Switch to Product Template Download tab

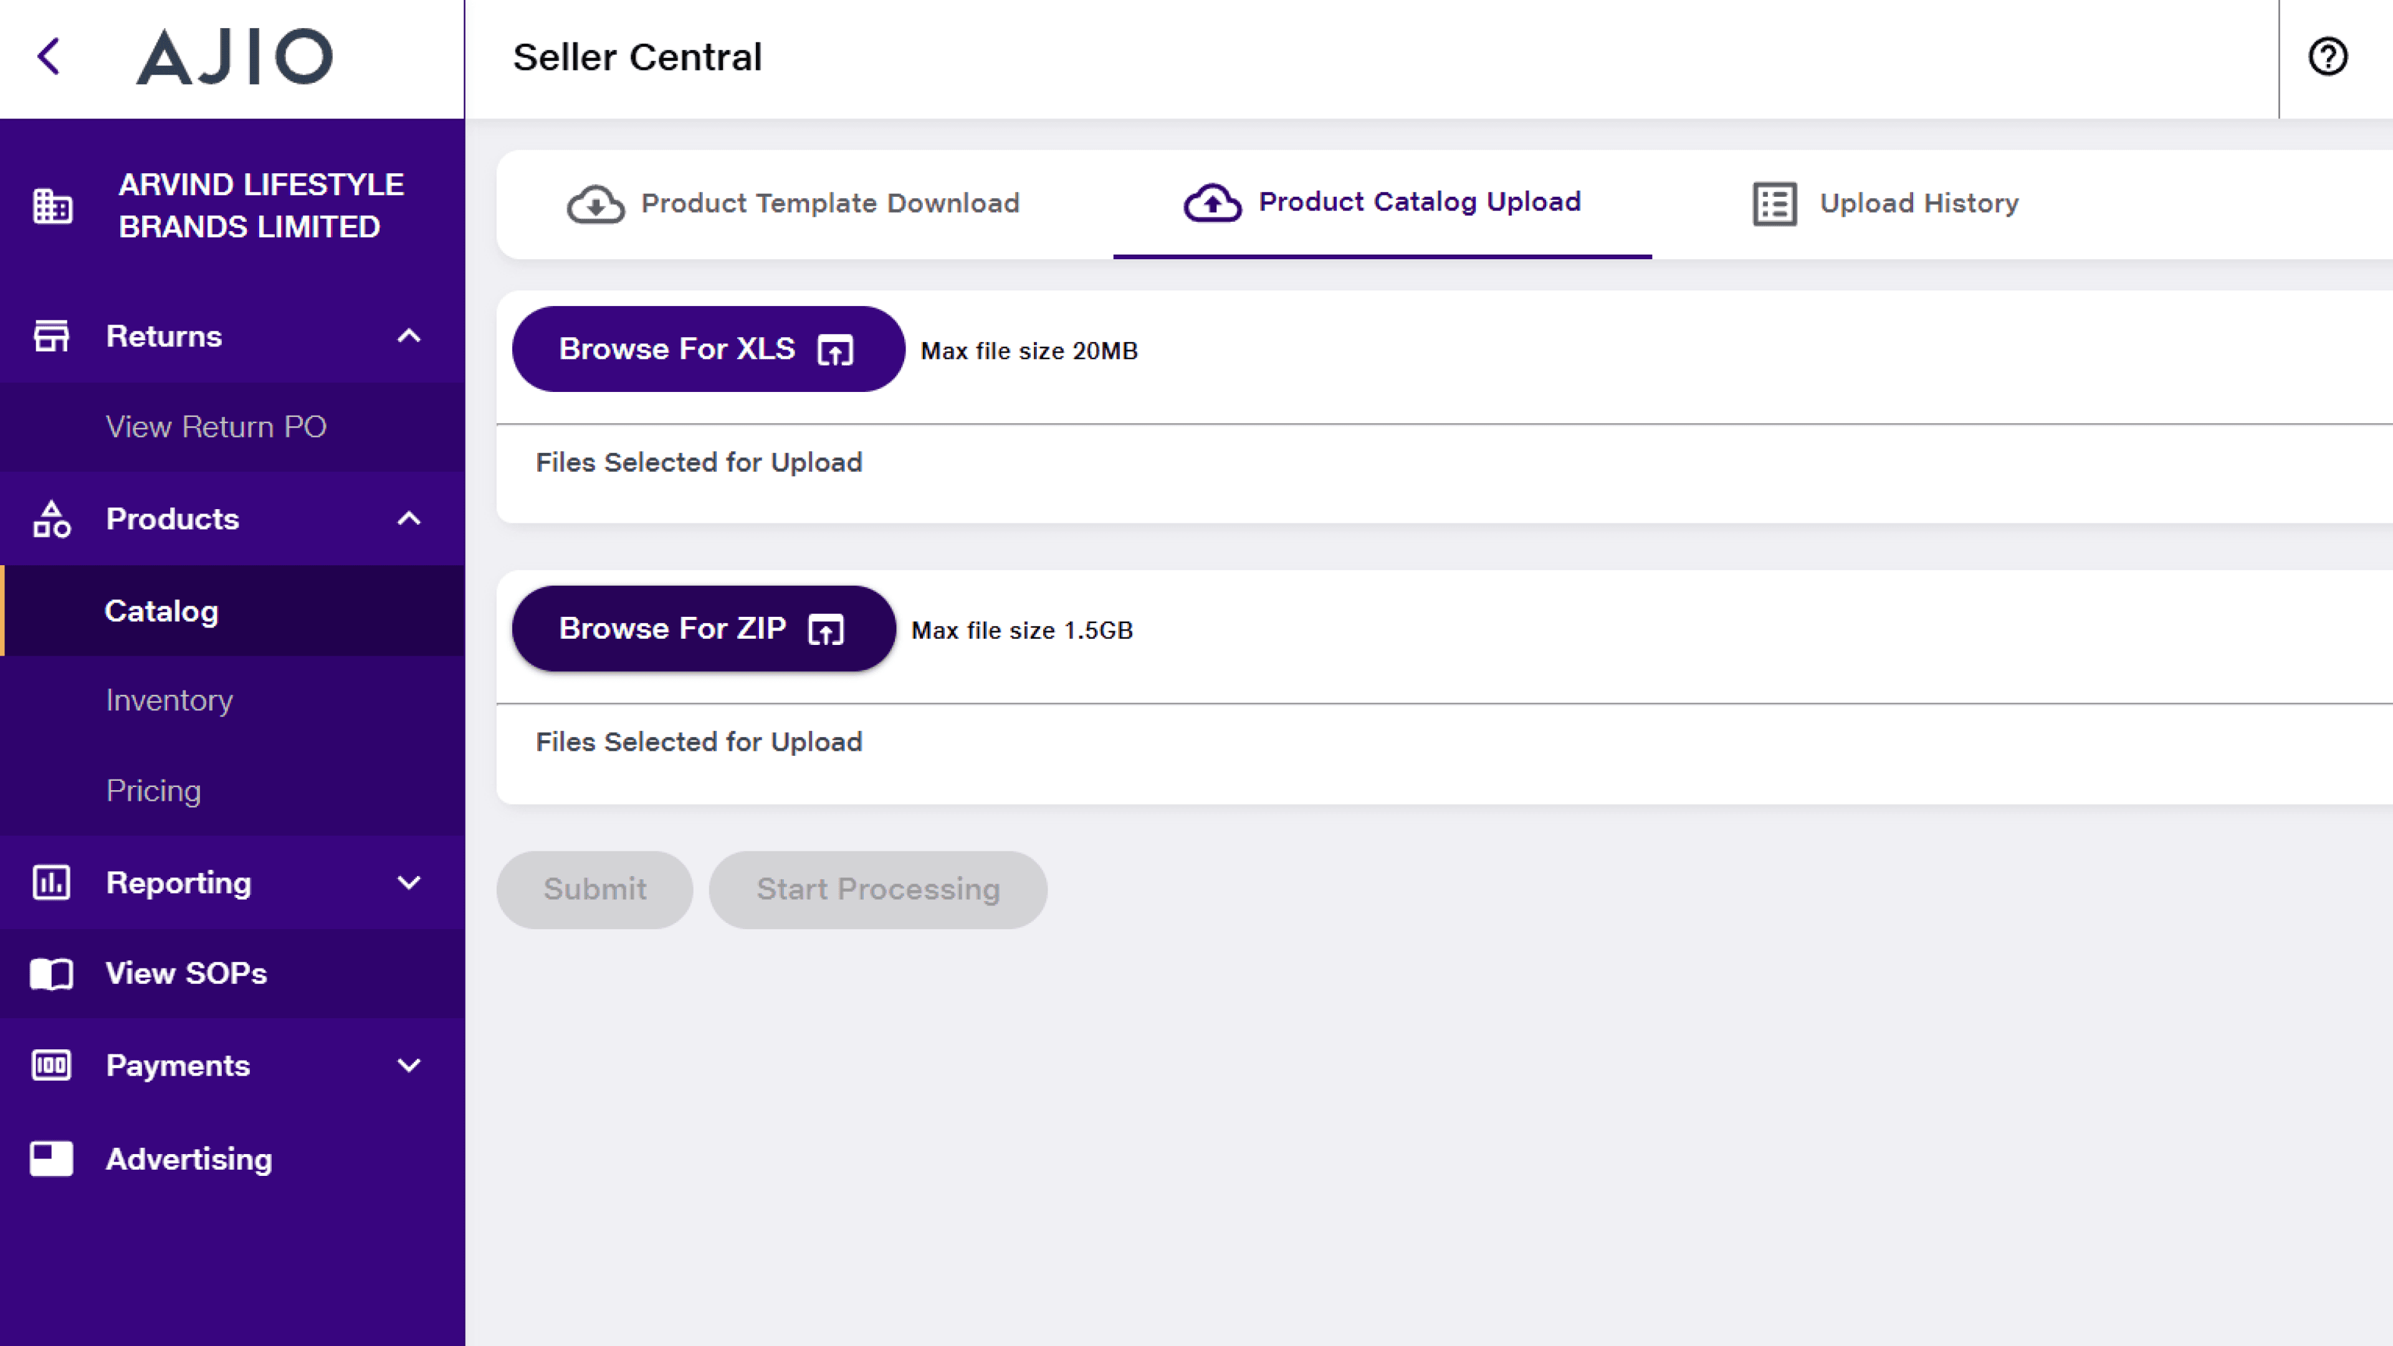[x=795, y=203]
